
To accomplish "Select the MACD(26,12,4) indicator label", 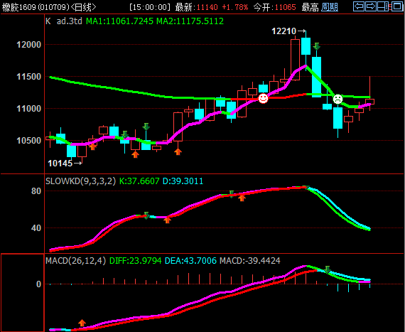I will (x=76, y=261).
